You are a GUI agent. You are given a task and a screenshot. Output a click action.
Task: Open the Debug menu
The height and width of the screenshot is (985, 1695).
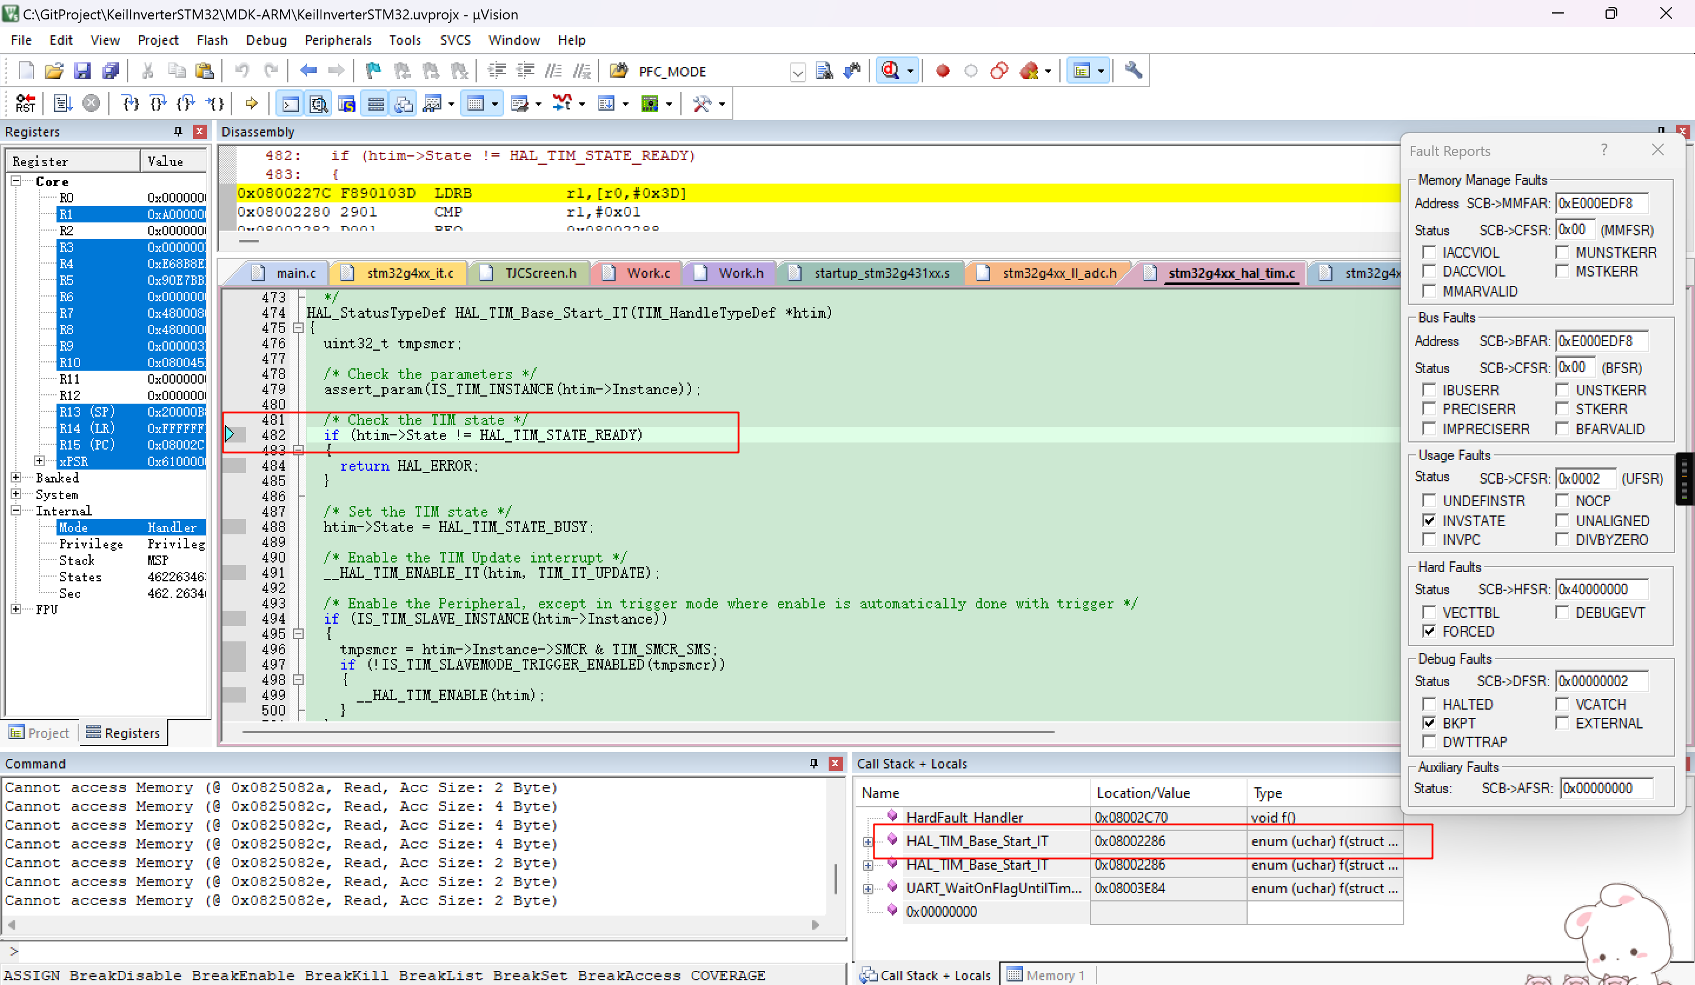(x=265, y=39)
